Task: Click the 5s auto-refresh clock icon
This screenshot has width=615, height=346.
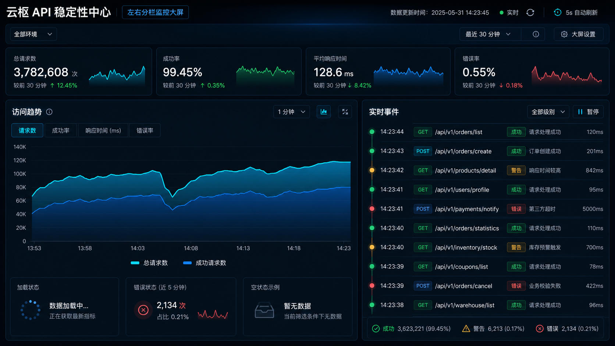Action: pyautogui.click(x=558, y=13)
